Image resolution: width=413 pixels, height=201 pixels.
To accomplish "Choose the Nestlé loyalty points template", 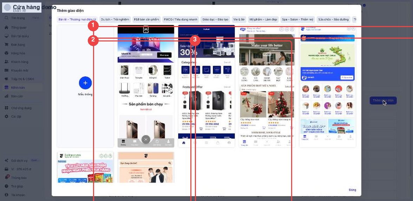I will [85, 167].
